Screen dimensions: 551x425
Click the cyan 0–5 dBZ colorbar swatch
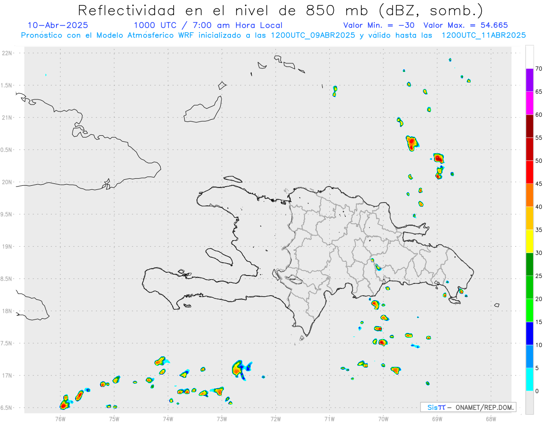pos(529,380)
